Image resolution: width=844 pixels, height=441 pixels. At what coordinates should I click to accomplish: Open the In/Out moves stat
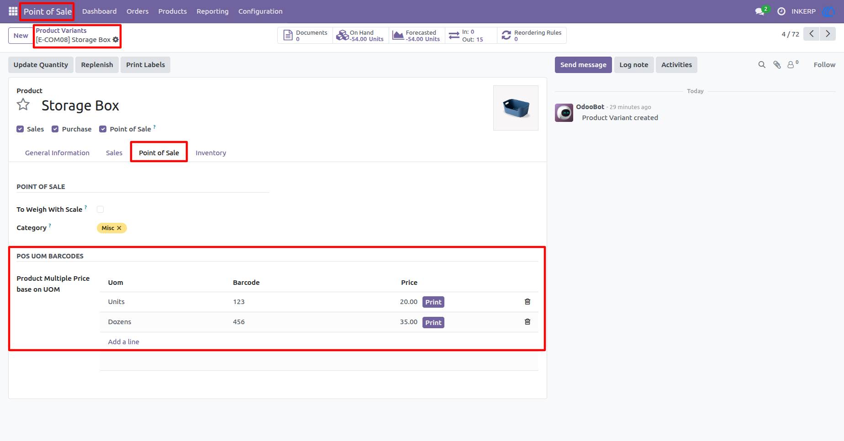pos(471,36)
